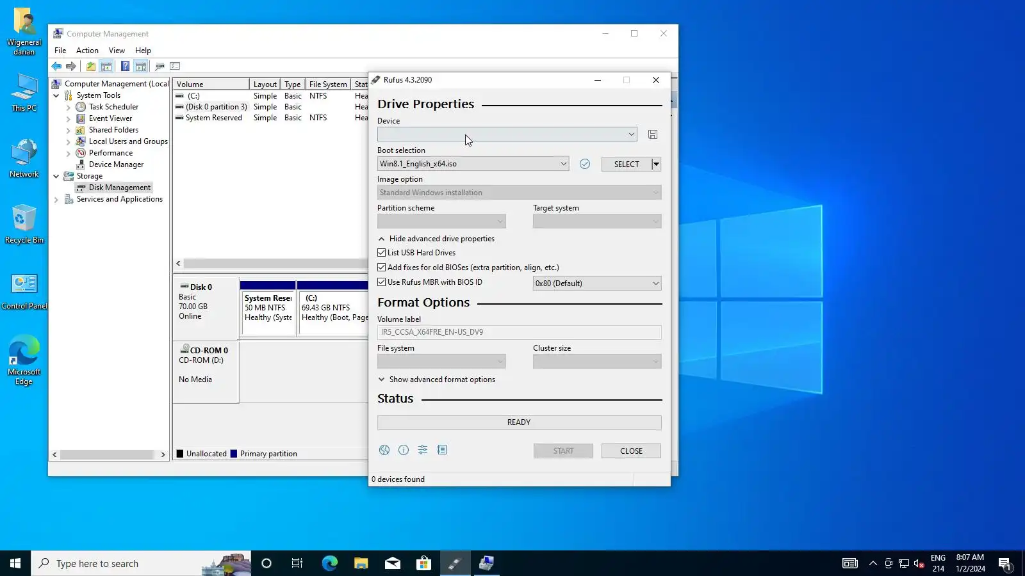
Task: Click the volume list horizontal scrollbar
Action: [275, 264]
